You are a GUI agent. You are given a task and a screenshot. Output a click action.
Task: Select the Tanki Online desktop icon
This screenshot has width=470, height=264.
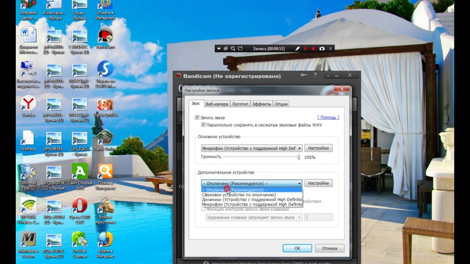(105, 140)
